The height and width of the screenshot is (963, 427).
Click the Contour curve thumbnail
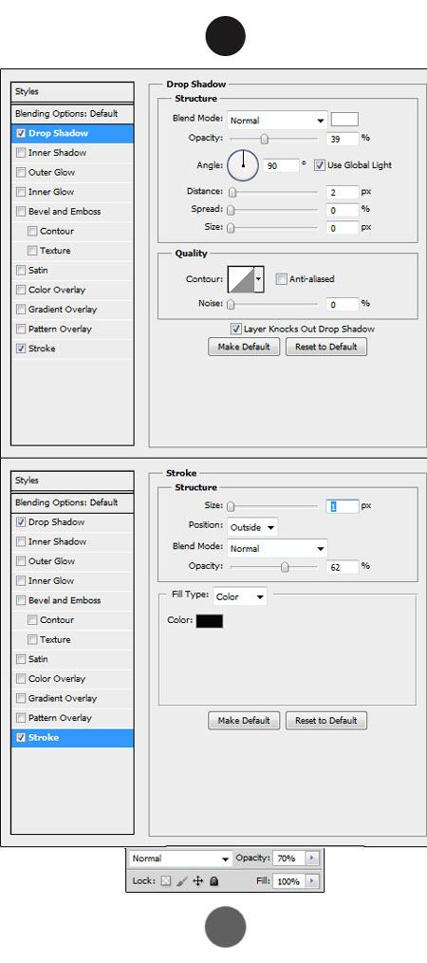coord(240,279)
